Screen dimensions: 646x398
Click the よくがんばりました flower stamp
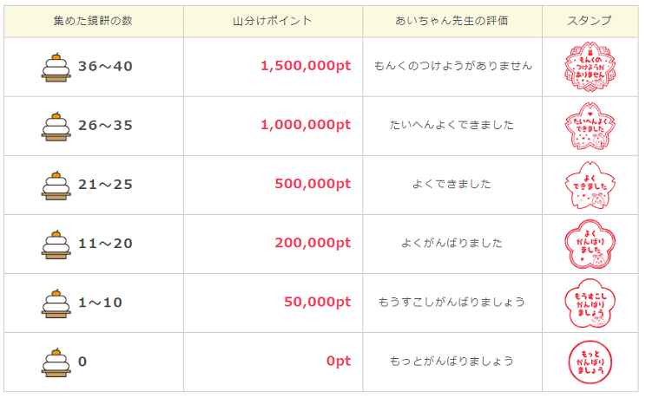point(589,244)
